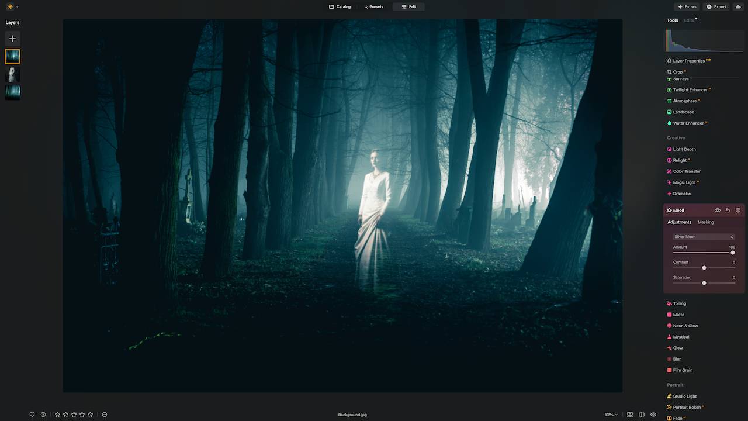Add a new layer with the plus icon

(x=12, y=38)
